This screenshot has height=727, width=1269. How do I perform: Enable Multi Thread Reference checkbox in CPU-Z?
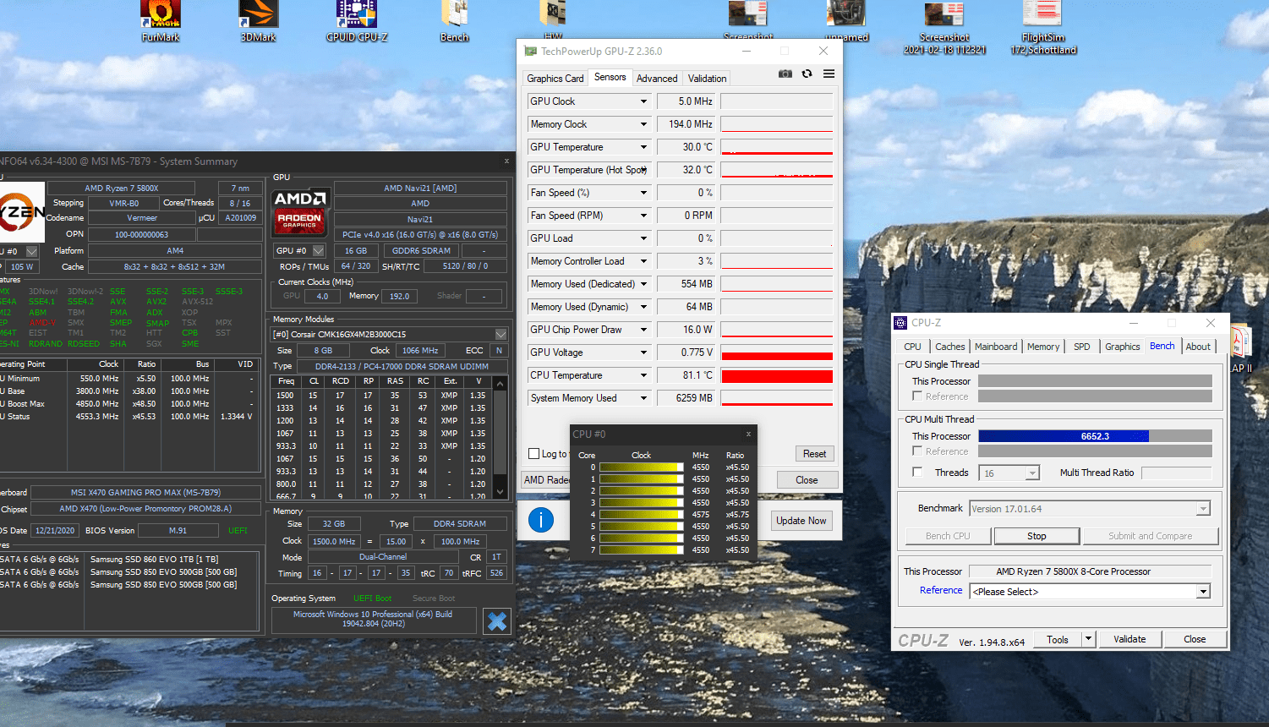(917, 451)
